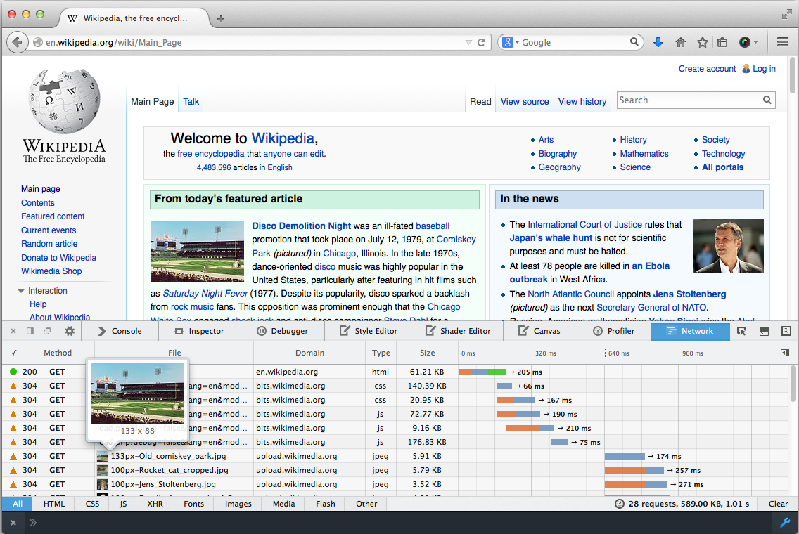The height and width of the screenshot is (534, 799).
Task: Open the Disco Demolition Night article link
Action: tap(301, 226)
